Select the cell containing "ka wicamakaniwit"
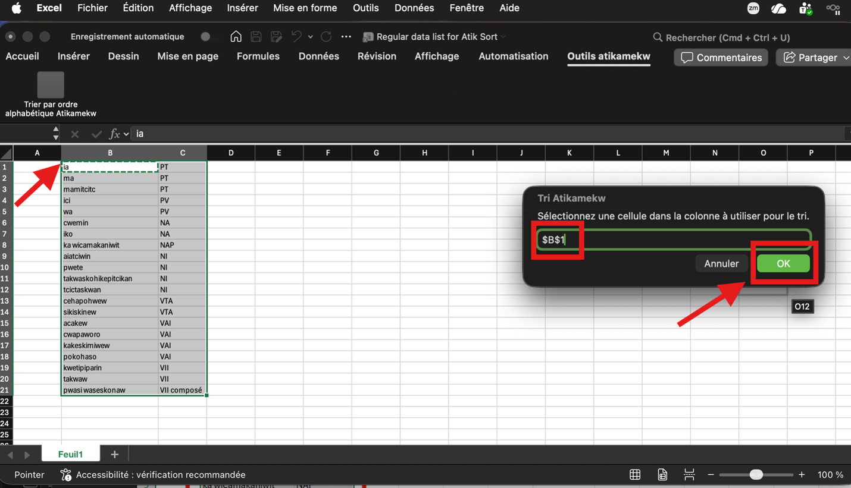The height and width of the screenshot is (488, 851). tap(110, 245)
